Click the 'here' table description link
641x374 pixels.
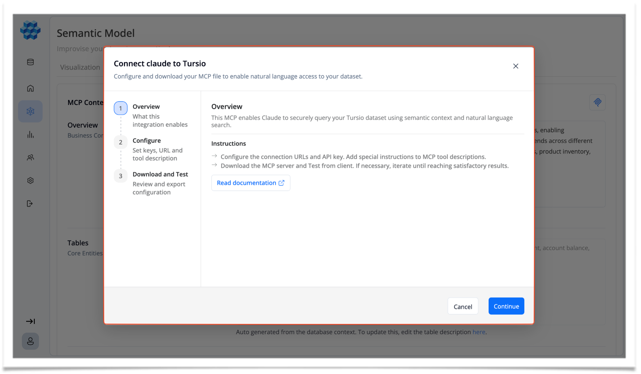478,332
